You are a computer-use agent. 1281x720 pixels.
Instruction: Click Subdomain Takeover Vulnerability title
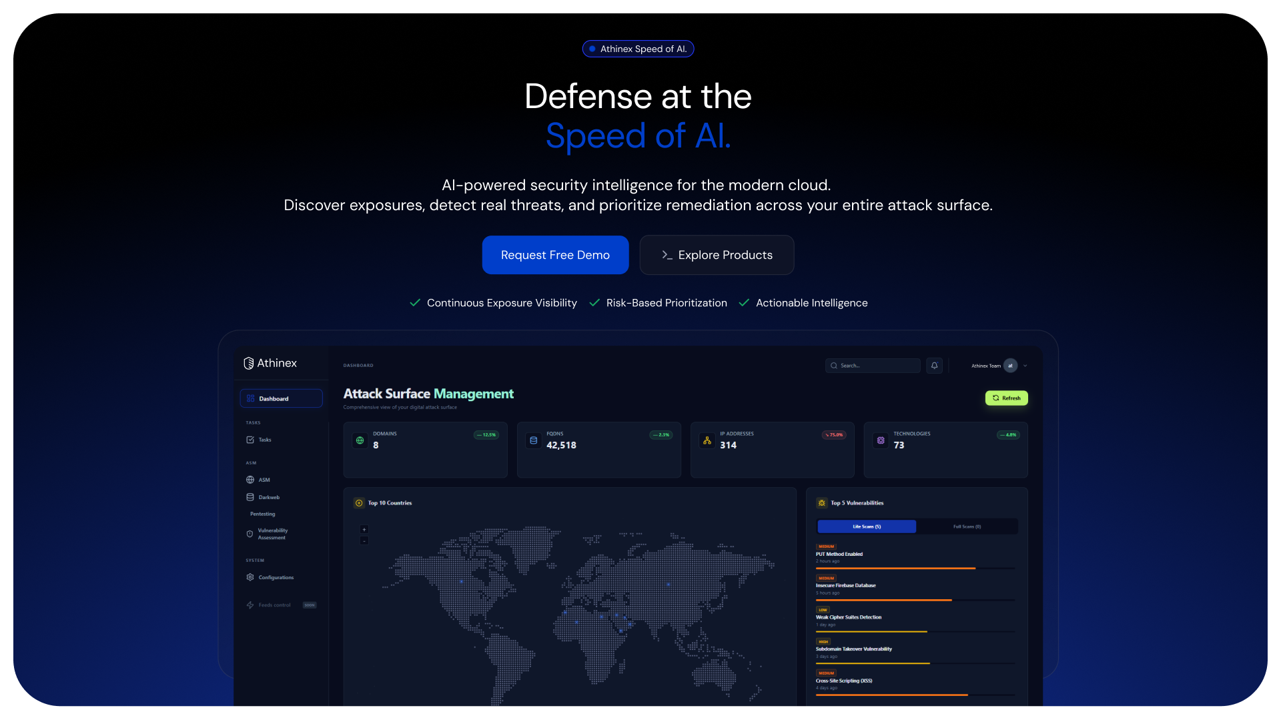click(853, 649)
